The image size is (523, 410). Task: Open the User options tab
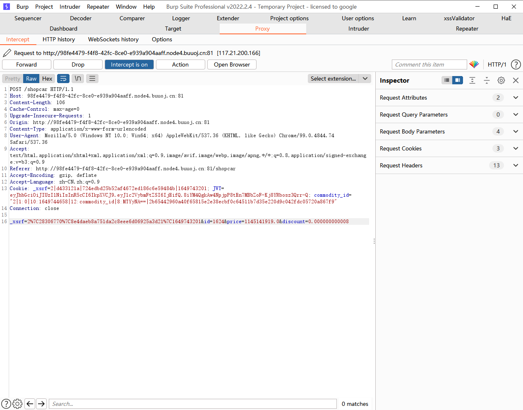(358, 18)
